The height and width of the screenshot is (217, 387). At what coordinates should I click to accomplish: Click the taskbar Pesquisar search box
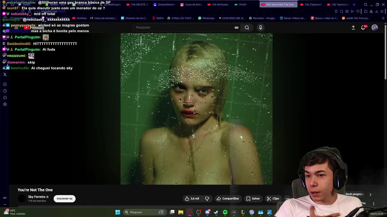[x=145, y=212]
